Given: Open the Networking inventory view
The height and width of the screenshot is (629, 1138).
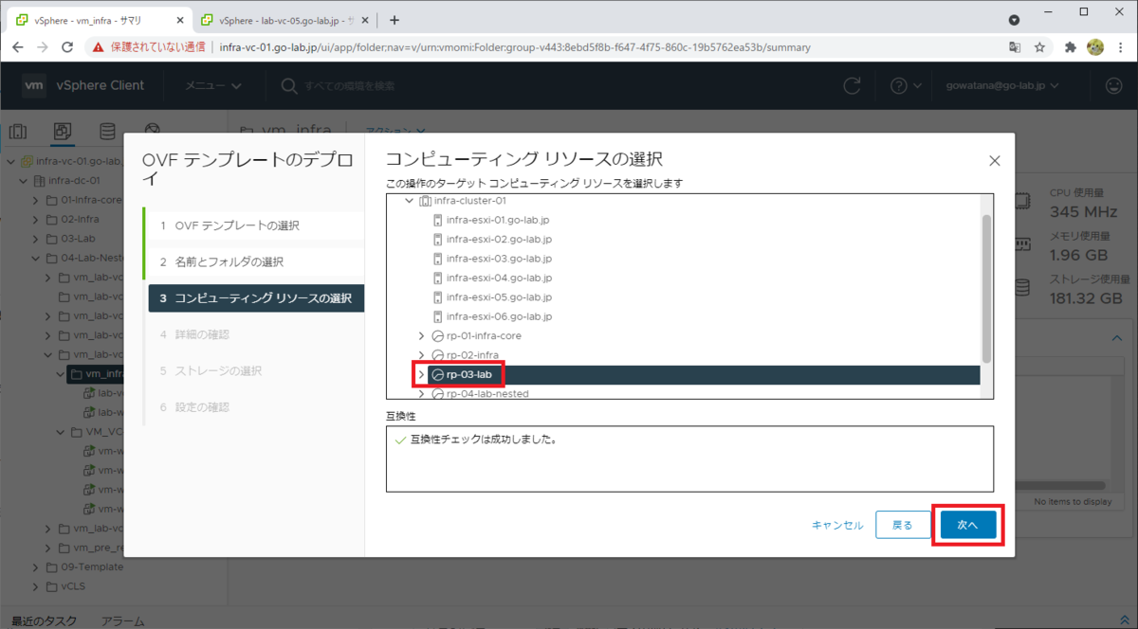Looking at the screenshot, I should pyautogui.click(x=152, y=131).
